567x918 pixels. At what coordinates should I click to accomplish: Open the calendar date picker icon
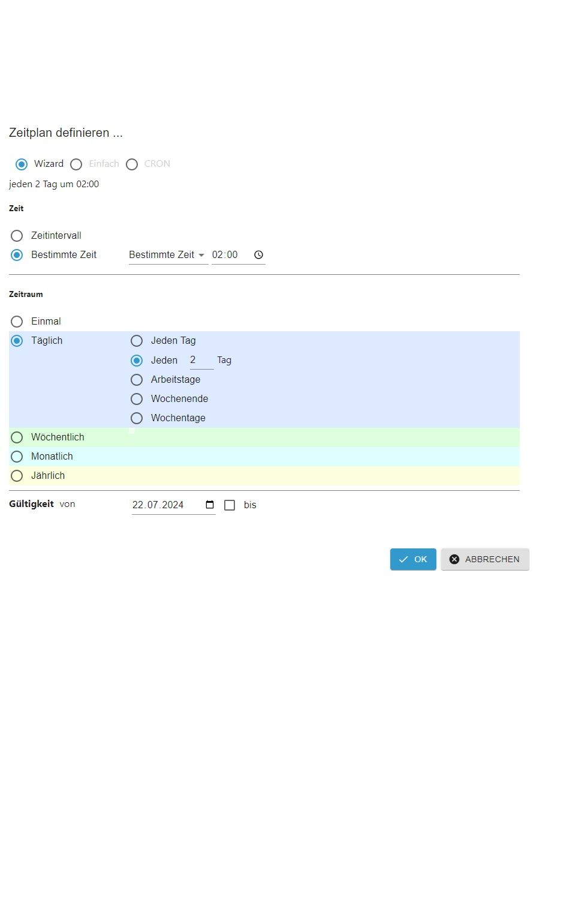[210, 505]
